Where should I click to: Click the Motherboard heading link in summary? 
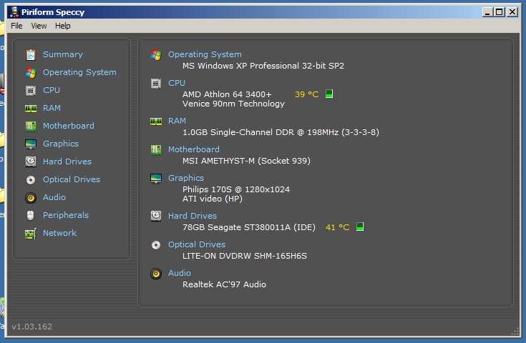click(x=193, y=149)
